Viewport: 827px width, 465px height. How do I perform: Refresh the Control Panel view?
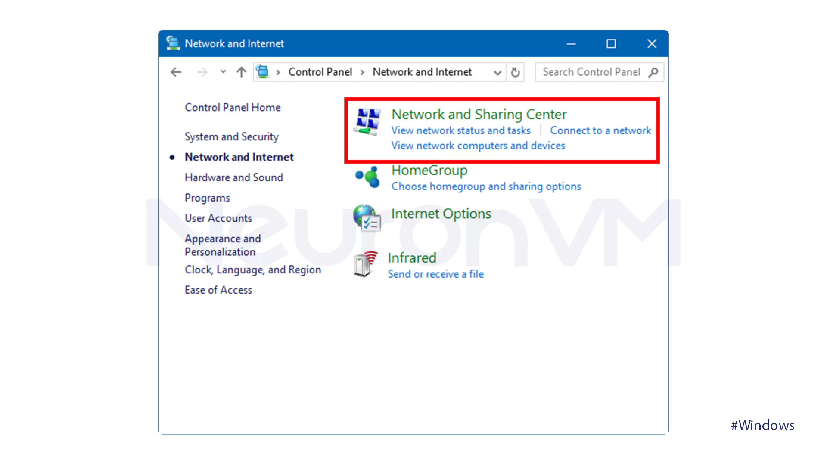515,72
